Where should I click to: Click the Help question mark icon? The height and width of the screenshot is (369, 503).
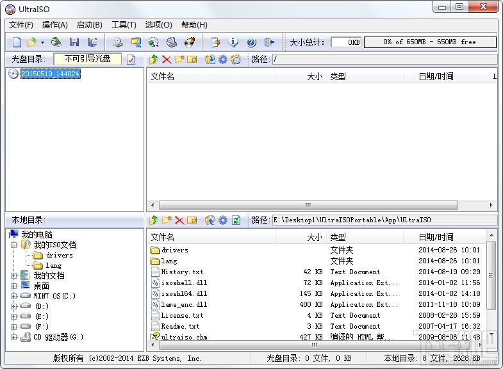[x=251, y=42]
